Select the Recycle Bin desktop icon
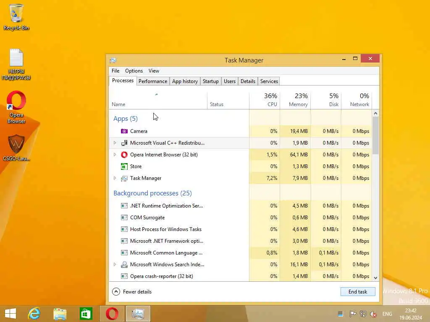Viewport: 430px width, 322px height. [16, 17]
